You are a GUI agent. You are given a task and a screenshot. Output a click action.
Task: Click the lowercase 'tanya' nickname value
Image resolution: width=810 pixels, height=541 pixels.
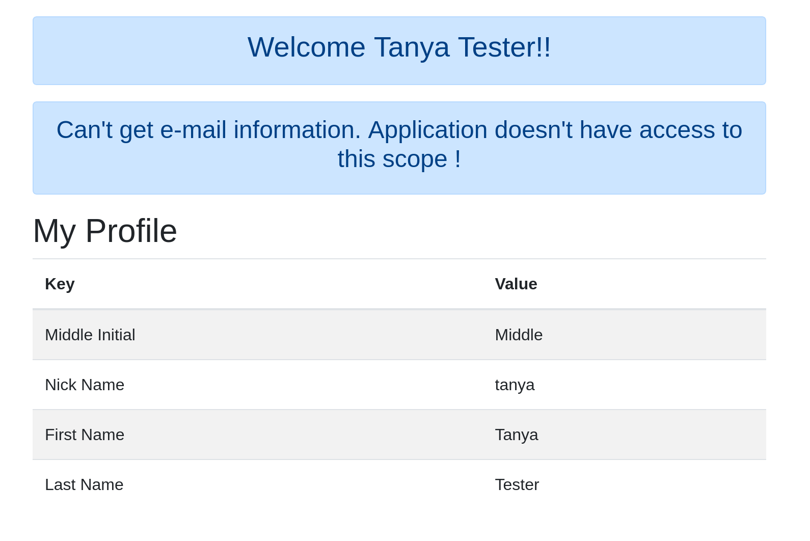coord(515,385)
